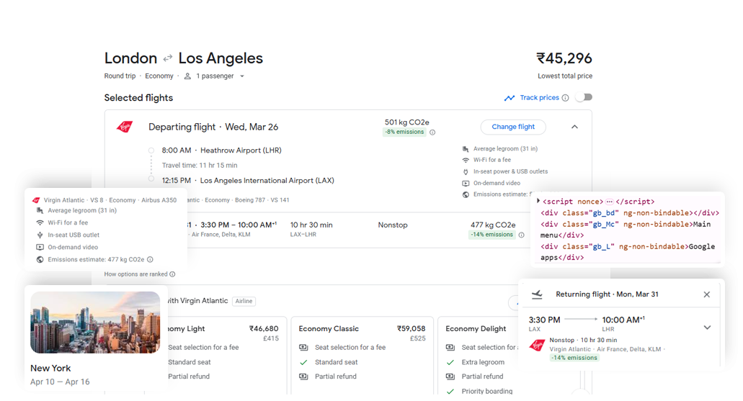
Task: Click the Track prices graph icon
Action: pyautogui.click(x=510, y=98)
